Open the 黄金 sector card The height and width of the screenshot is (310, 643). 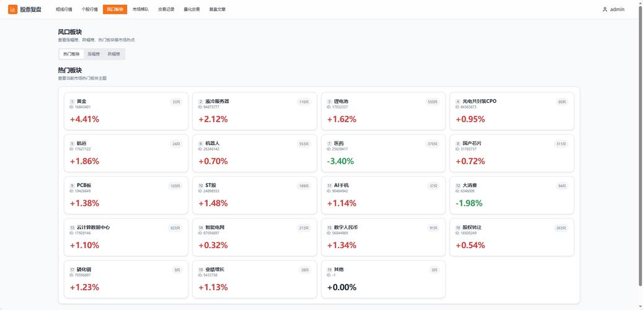126,111
